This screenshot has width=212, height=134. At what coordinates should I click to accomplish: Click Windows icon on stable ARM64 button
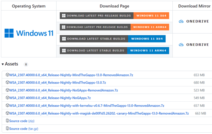click(63, 51)
